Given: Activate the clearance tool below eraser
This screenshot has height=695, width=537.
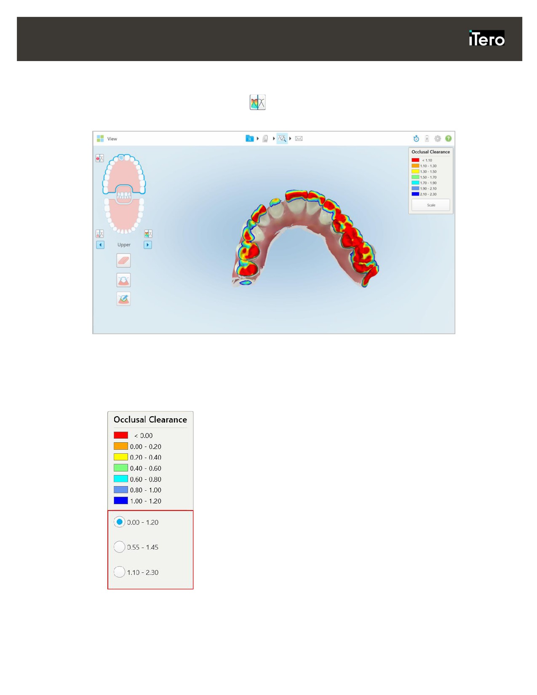Looking at the screenshot, I should click(x=123, y=280).
